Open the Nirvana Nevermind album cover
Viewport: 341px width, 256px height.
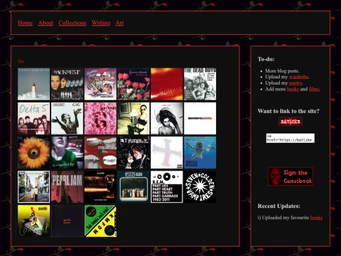(200, 152)
